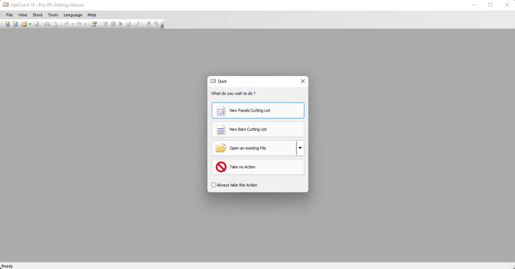Open the undo history dropdown arrow
The height and width of the screenshot is (269, 515).
pos(72,24)
